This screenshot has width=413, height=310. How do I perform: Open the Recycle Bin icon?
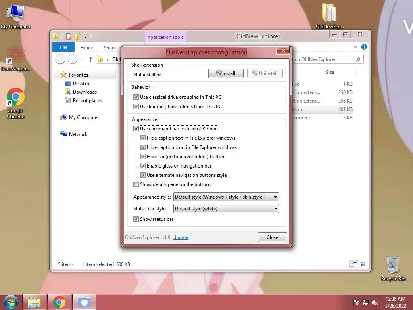click(x=393, y=268)
